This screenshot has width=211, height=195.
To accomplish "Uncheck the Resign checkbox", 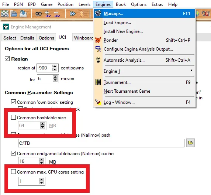I will tap(7, 59).
